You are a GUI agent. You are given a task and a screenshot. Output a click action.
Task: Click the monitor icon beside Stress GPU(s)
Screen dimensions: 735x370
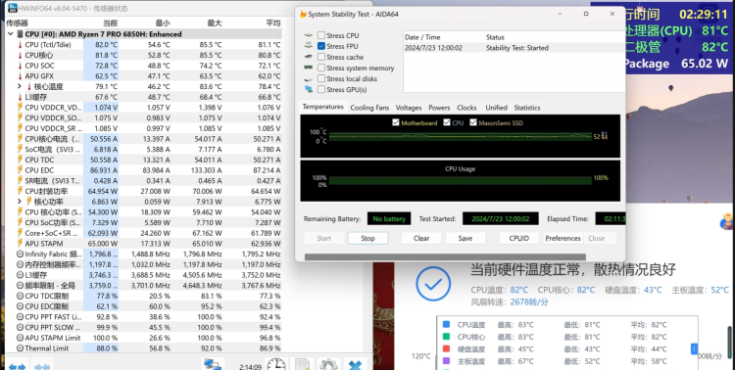(309, 89)
